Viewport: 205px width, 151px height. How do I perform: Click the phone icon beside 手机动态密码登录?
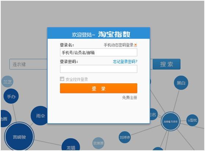pos(136,45)
